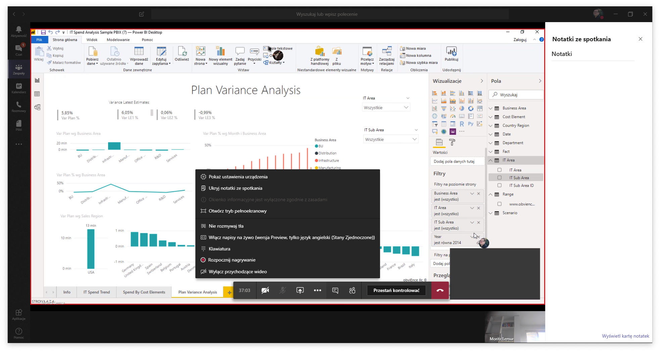Switch to Spend By Cost Elements page tab
Viewport: 660px width, 352px height.
(144, 292)
